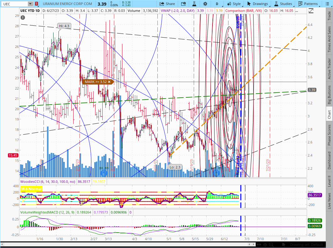Click the exclamation warning icon on chart

(x=23, y=18)
